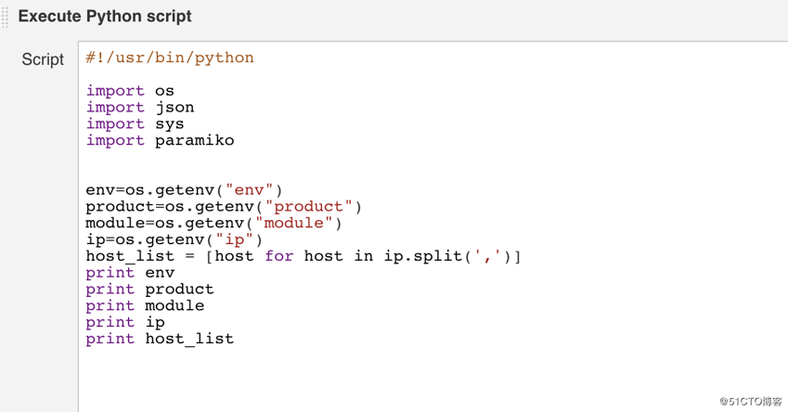Click the line ip=os.getenv("ip")
The width and height of the screenshot is (788, 412).
(x=174, y=240)
